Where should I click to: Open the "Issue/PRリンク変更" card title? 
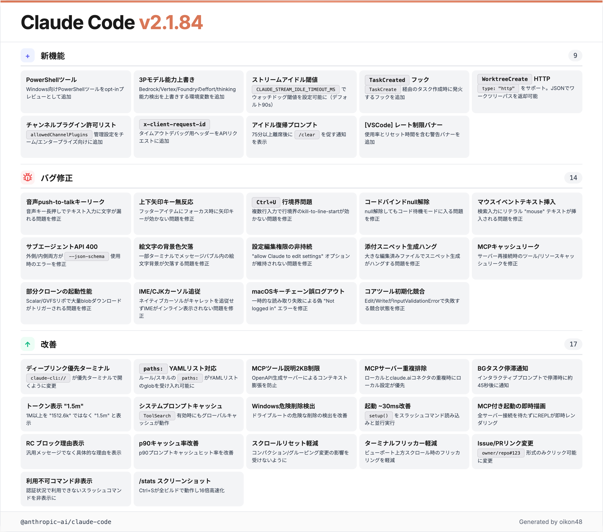505,444
